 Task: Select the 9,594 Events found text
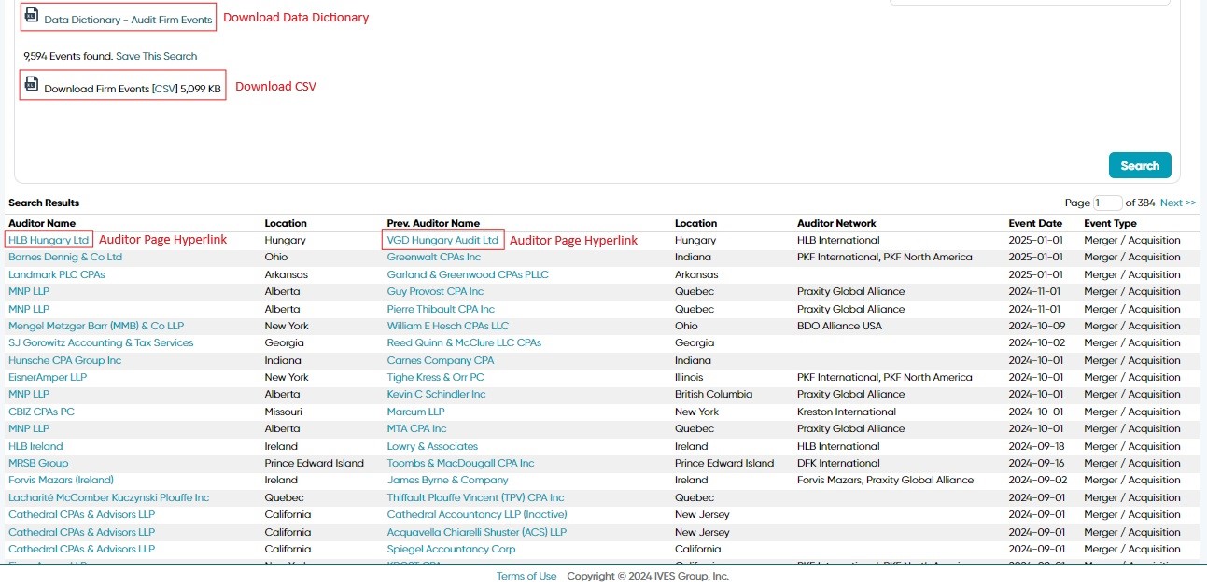tap(68, 56)
